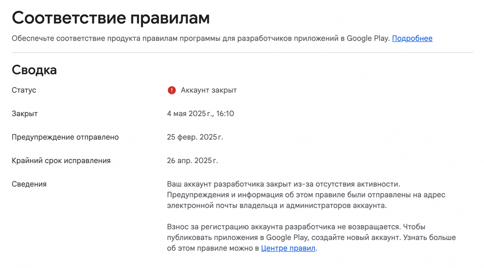Select the warning date "25 февр. 2025 г."
Viewport: 484px width, 268px height.
point(195,137)
